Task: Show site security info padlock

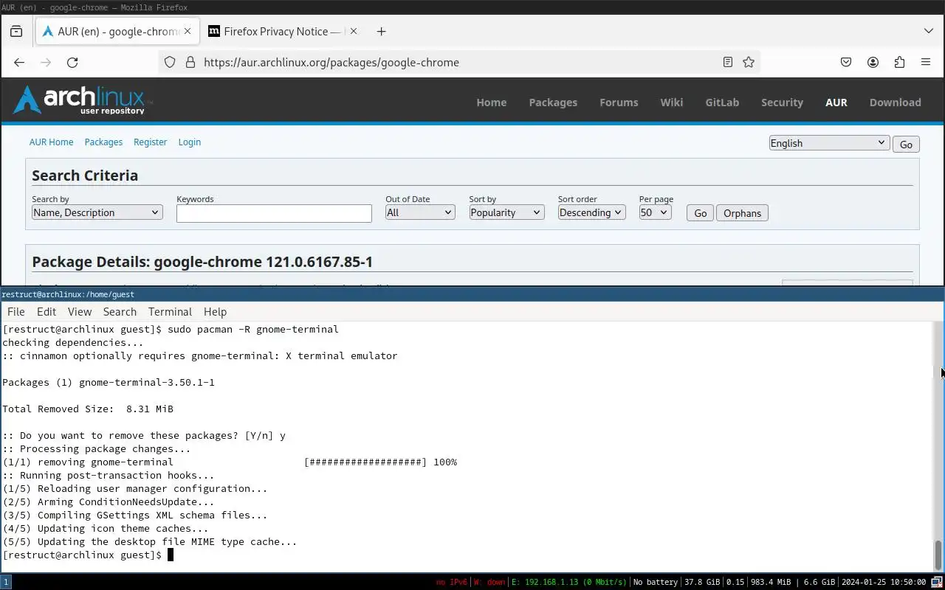Action: (x=190, y=62)
